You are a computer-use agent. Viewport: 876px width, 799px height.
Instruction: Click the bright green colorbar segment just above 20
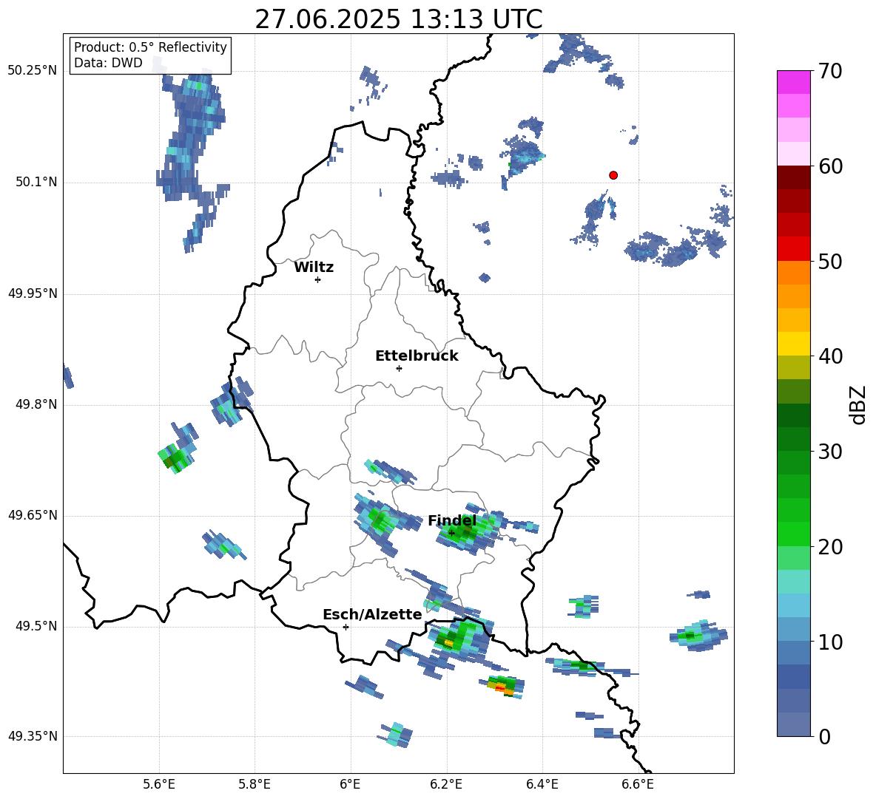point(793,534)
